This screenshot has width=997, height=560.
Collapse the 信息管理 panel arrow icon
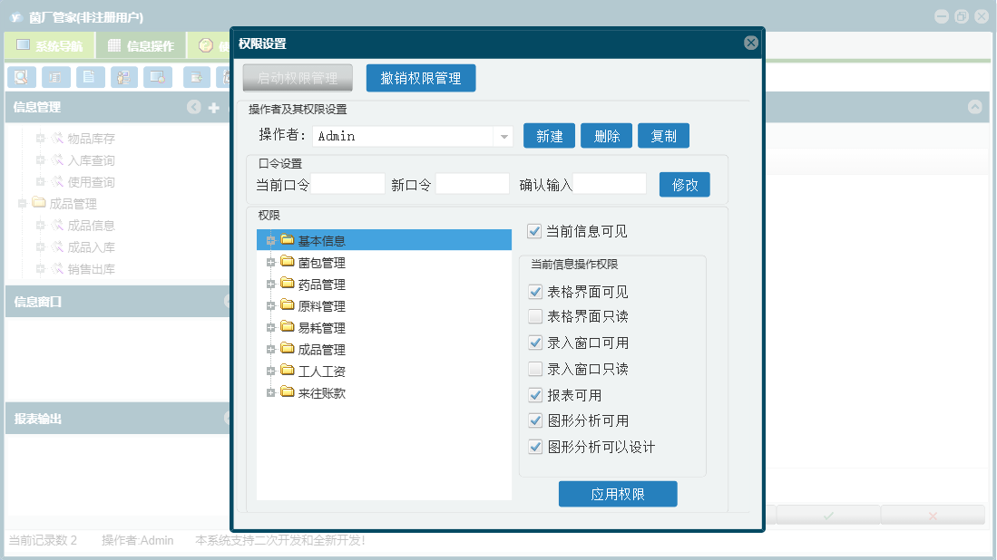click(194, 107)
